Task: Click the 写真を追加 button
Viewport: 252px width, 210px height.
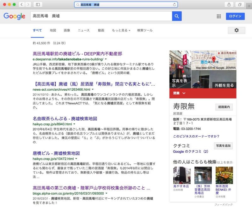Action: [223, 146]
